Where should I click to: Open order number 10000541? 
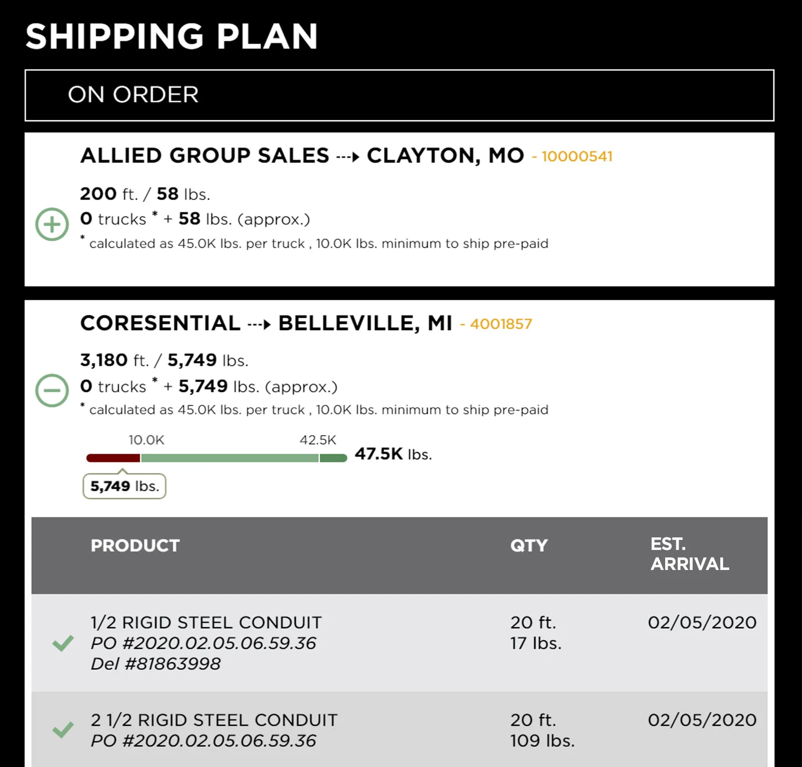(x=576, y=156)
